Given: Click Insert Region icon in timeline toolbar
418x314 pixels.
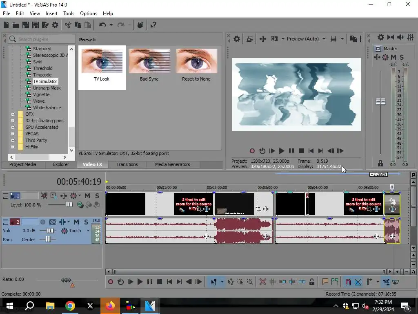Looking at the screenshot, I should point(335,282).
